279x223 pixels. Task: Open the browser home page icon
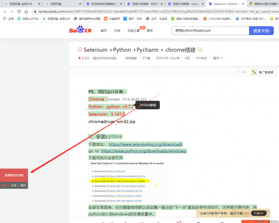26,12
